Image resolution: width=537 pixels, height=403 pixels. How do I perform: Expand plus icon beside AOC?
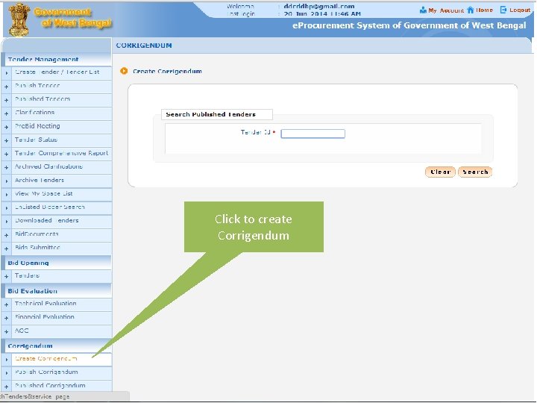click(x=6, y=331)
